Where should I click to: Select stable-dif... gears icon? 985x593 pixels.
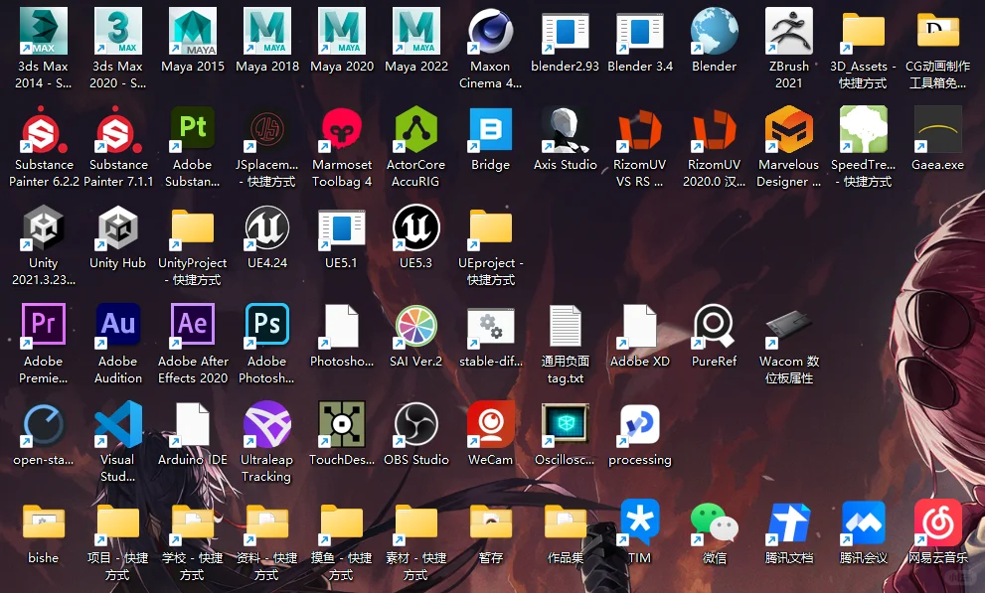pos(491,326)
